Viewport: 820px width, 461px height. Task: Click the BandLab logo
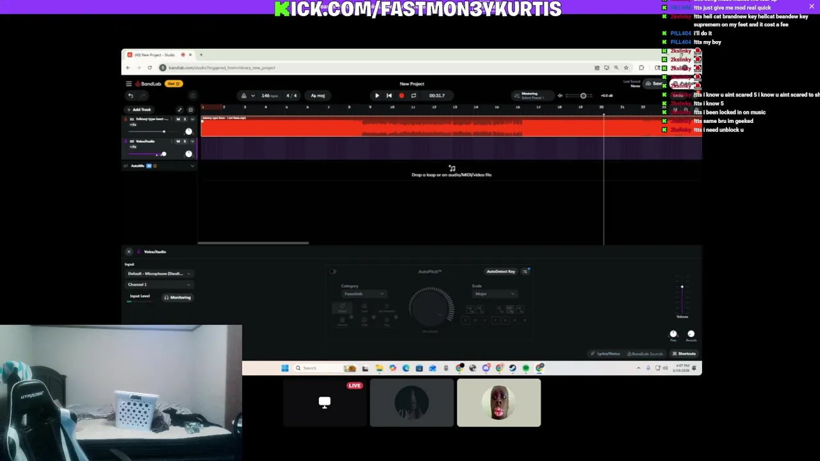(149, 84)
